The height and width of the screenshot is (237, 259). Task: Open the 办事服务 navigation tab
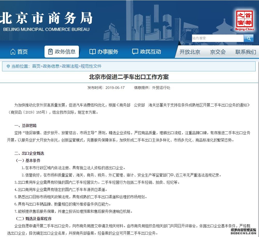(x=104, y=52)
